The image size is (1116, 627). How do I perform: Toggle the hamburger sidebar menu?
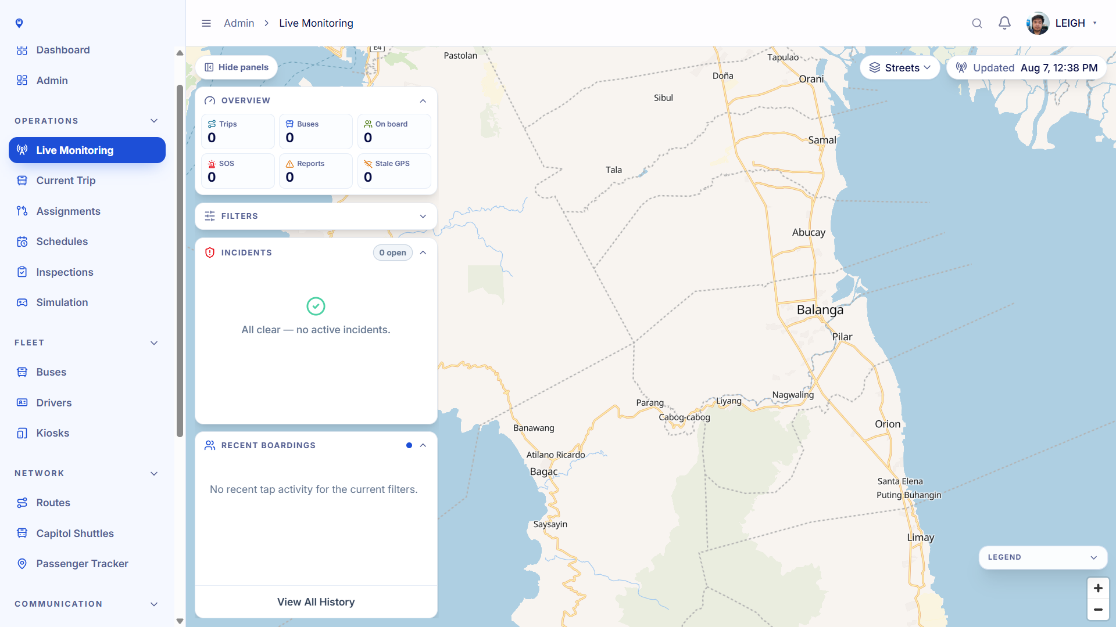[206, 23]
